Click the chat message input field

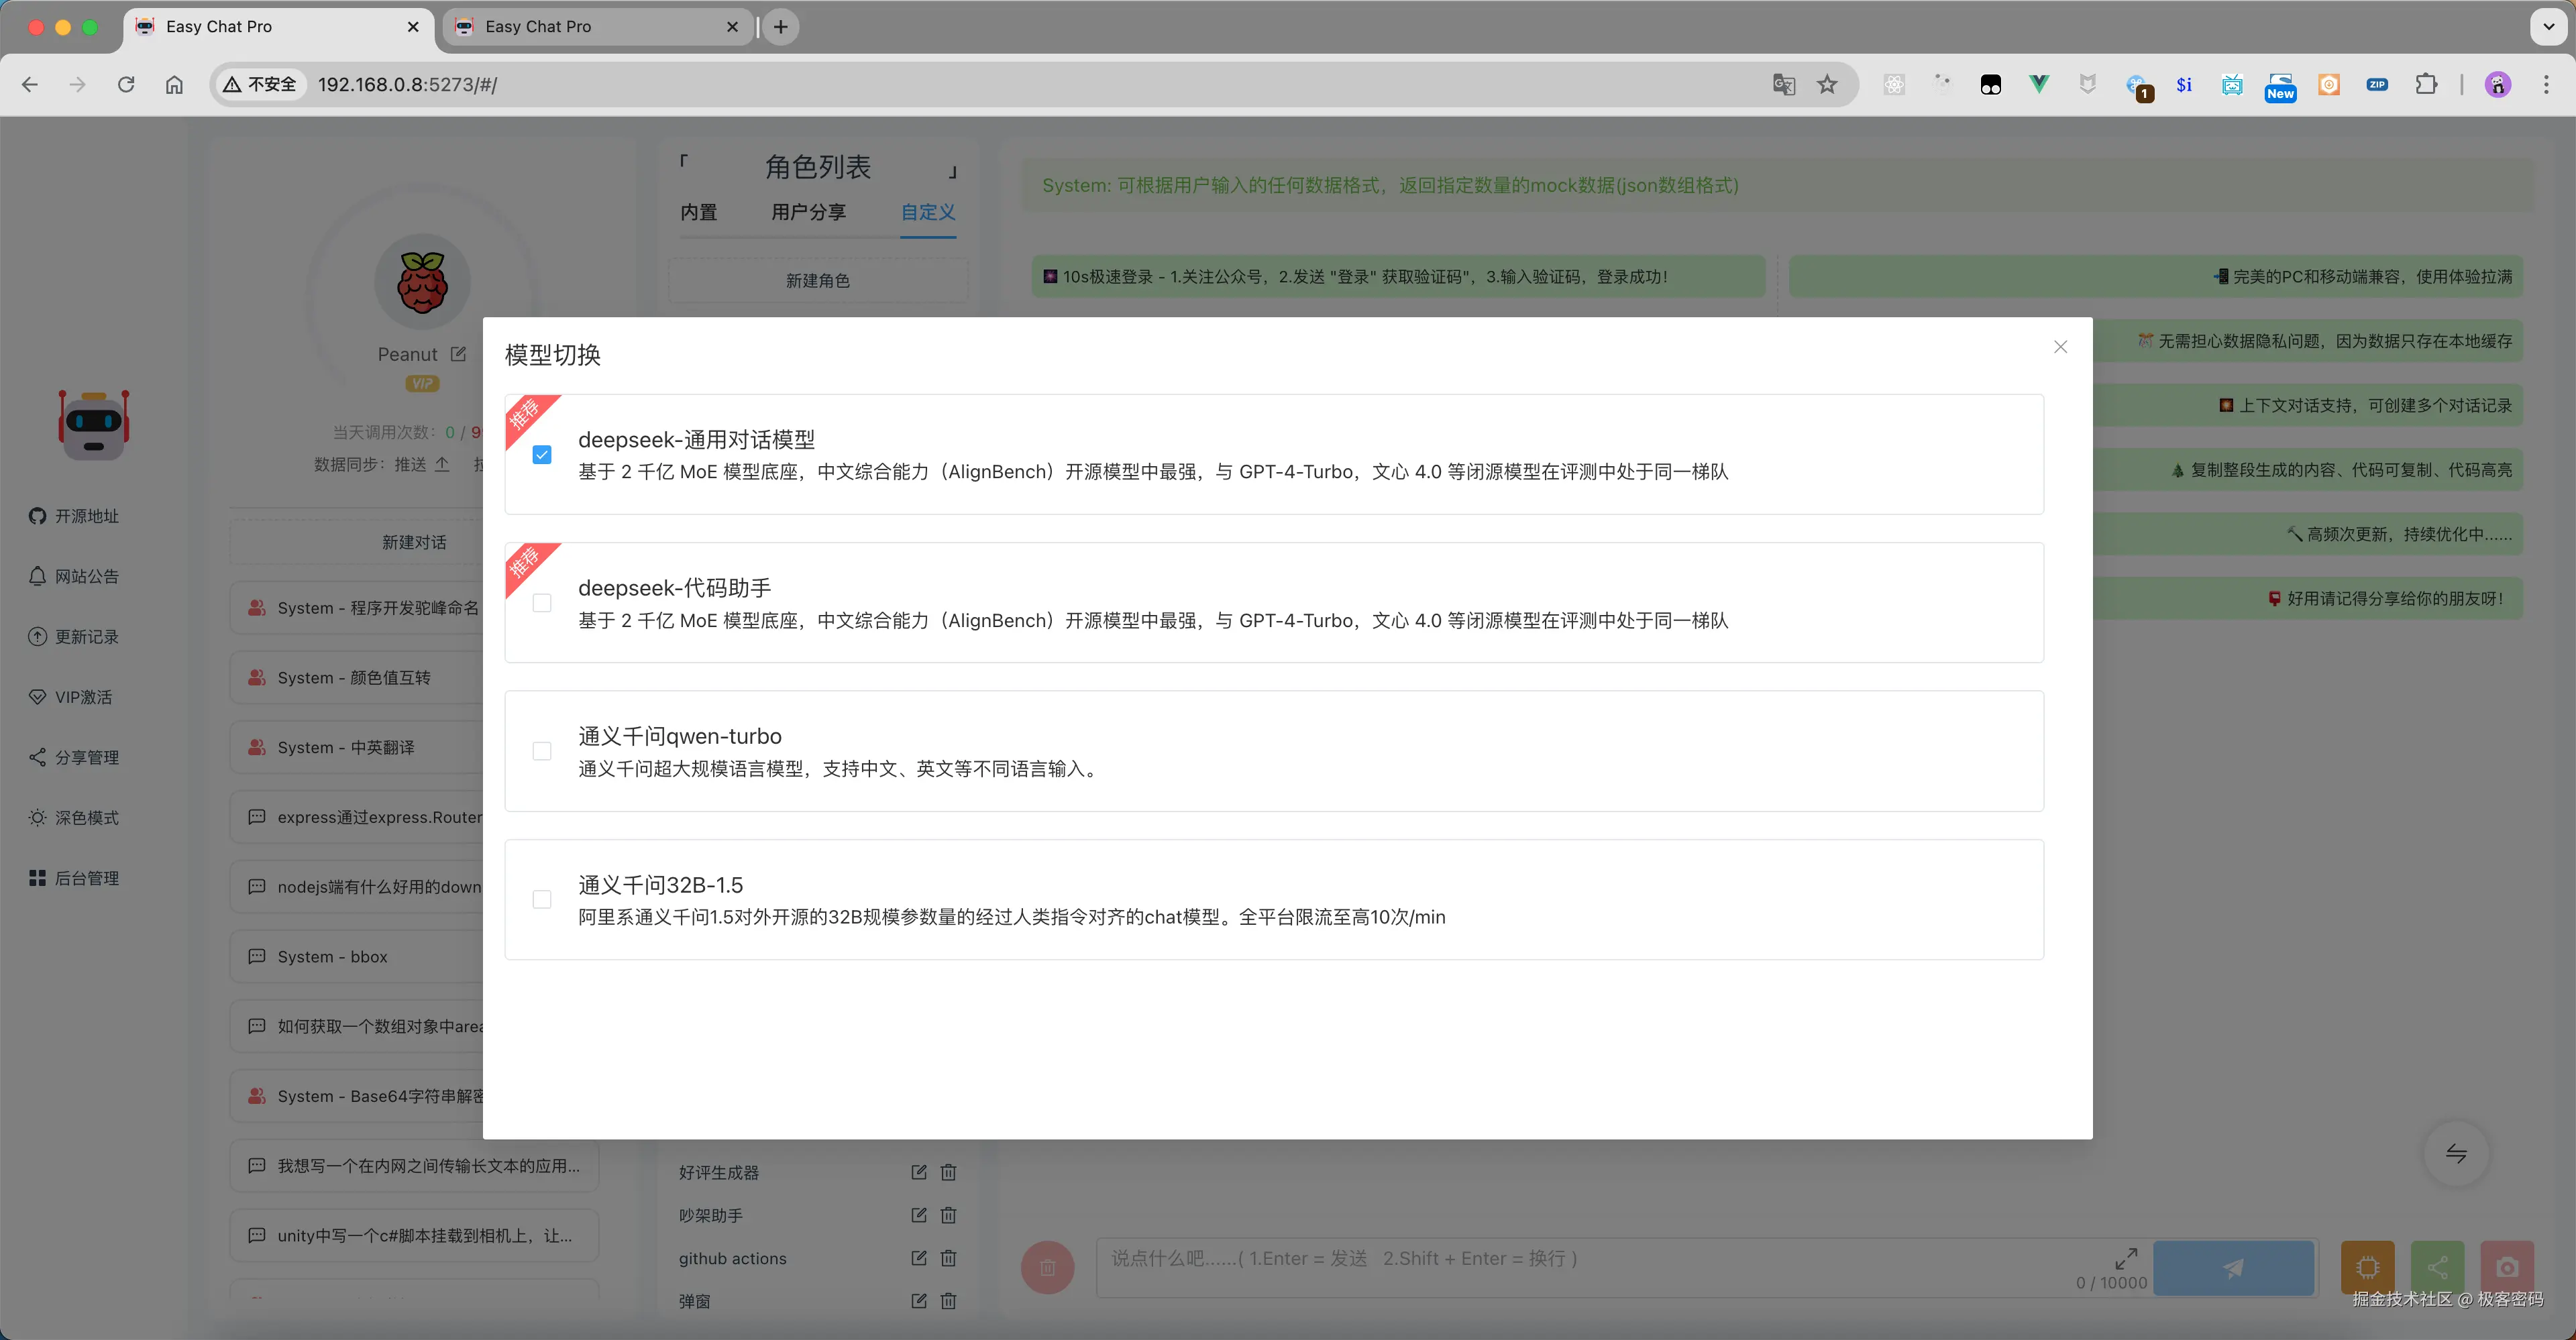pos(1500,1258)
